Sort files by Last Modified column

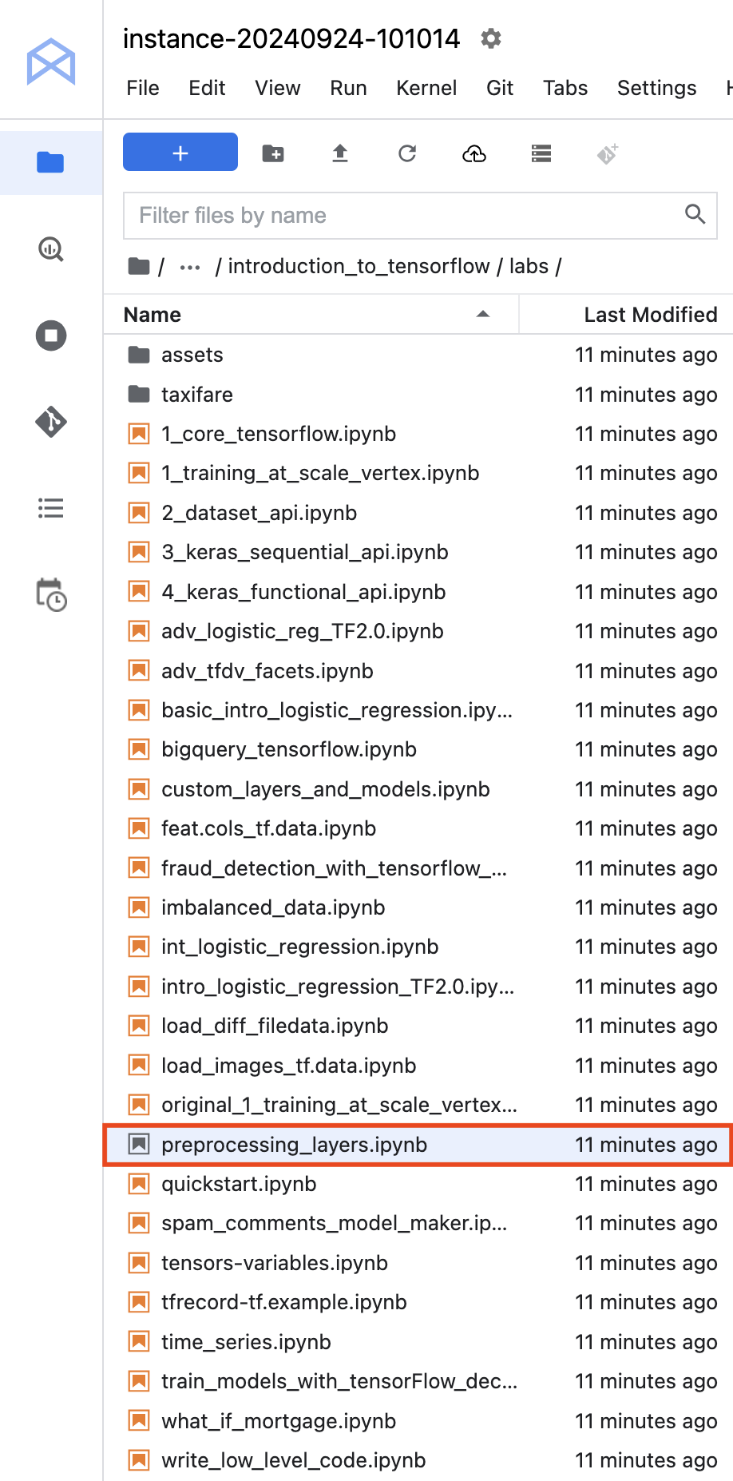(x=627, y=315)
